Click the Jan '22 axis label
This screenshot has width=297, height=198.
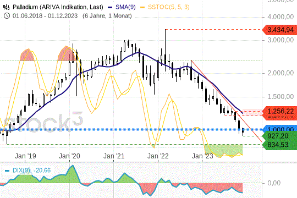point(158,156)
